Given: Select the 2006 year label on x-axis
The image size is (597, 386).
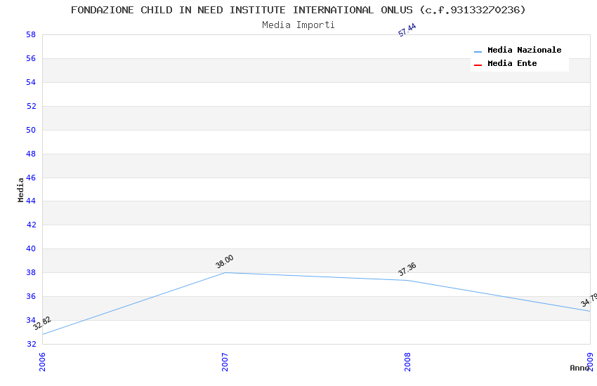Looking at the screenshot, I should [x=42, y=361].
